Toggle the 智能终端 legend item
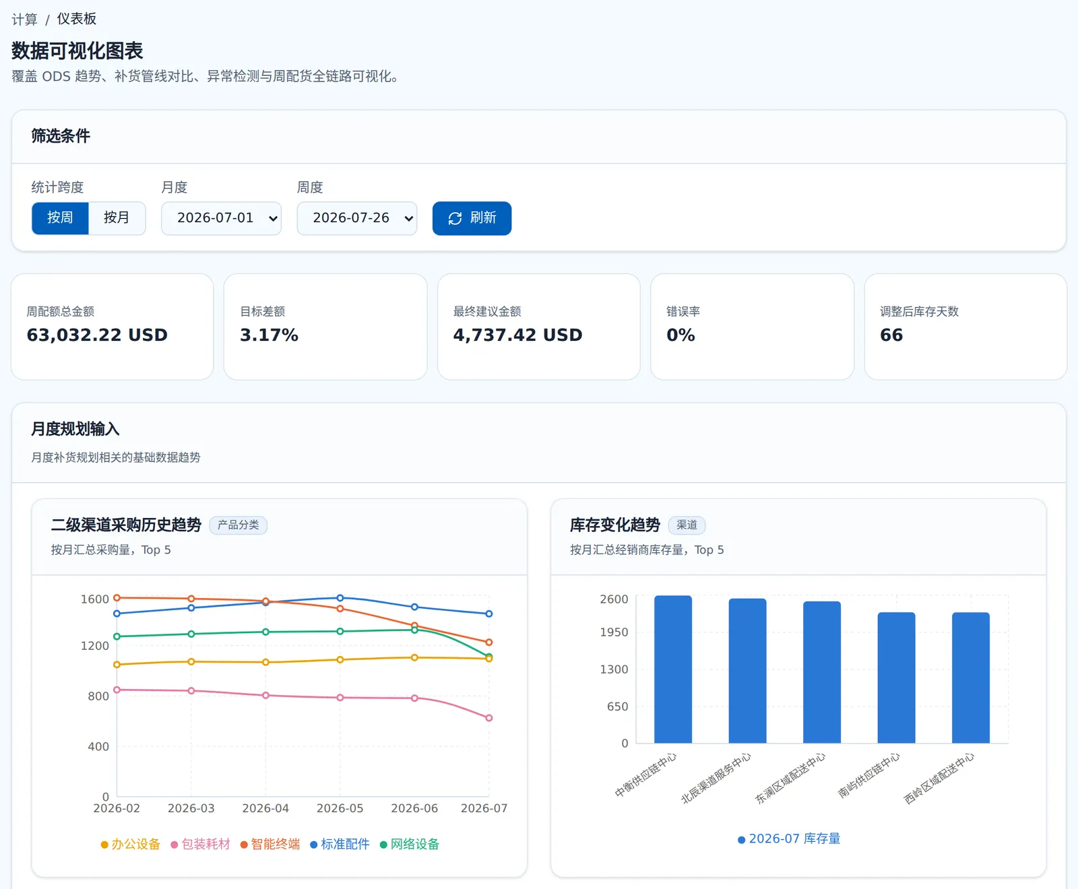 tap(270, 844)
